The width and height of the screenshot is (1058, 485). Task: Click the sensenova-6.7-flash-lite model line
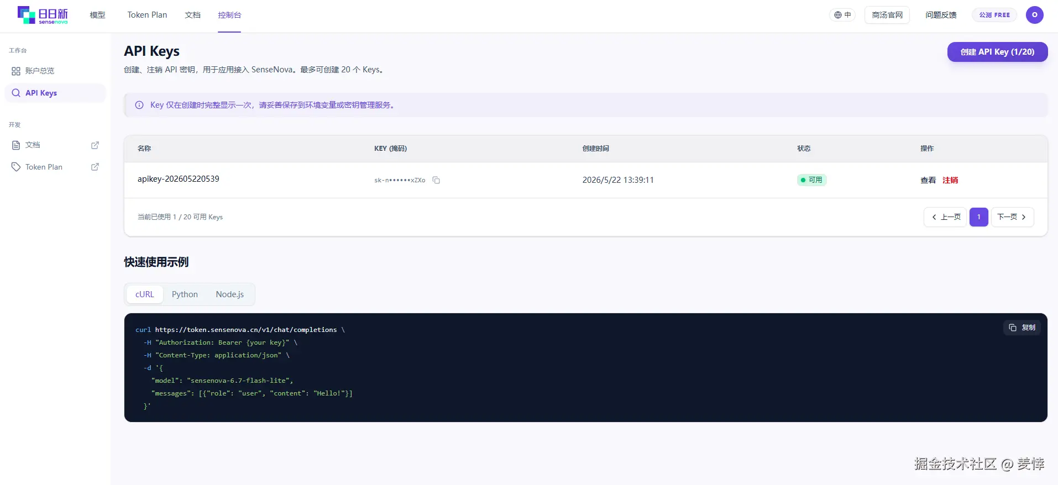(222, 381)
